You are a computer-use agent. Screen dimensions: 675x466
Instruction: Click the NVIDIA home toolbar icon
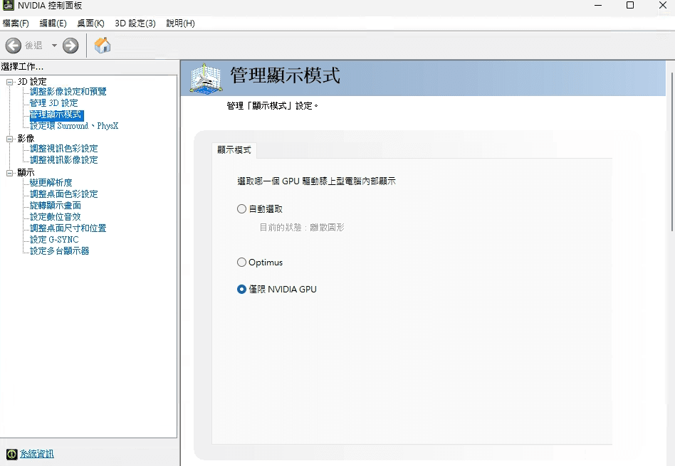coord(101,45)
